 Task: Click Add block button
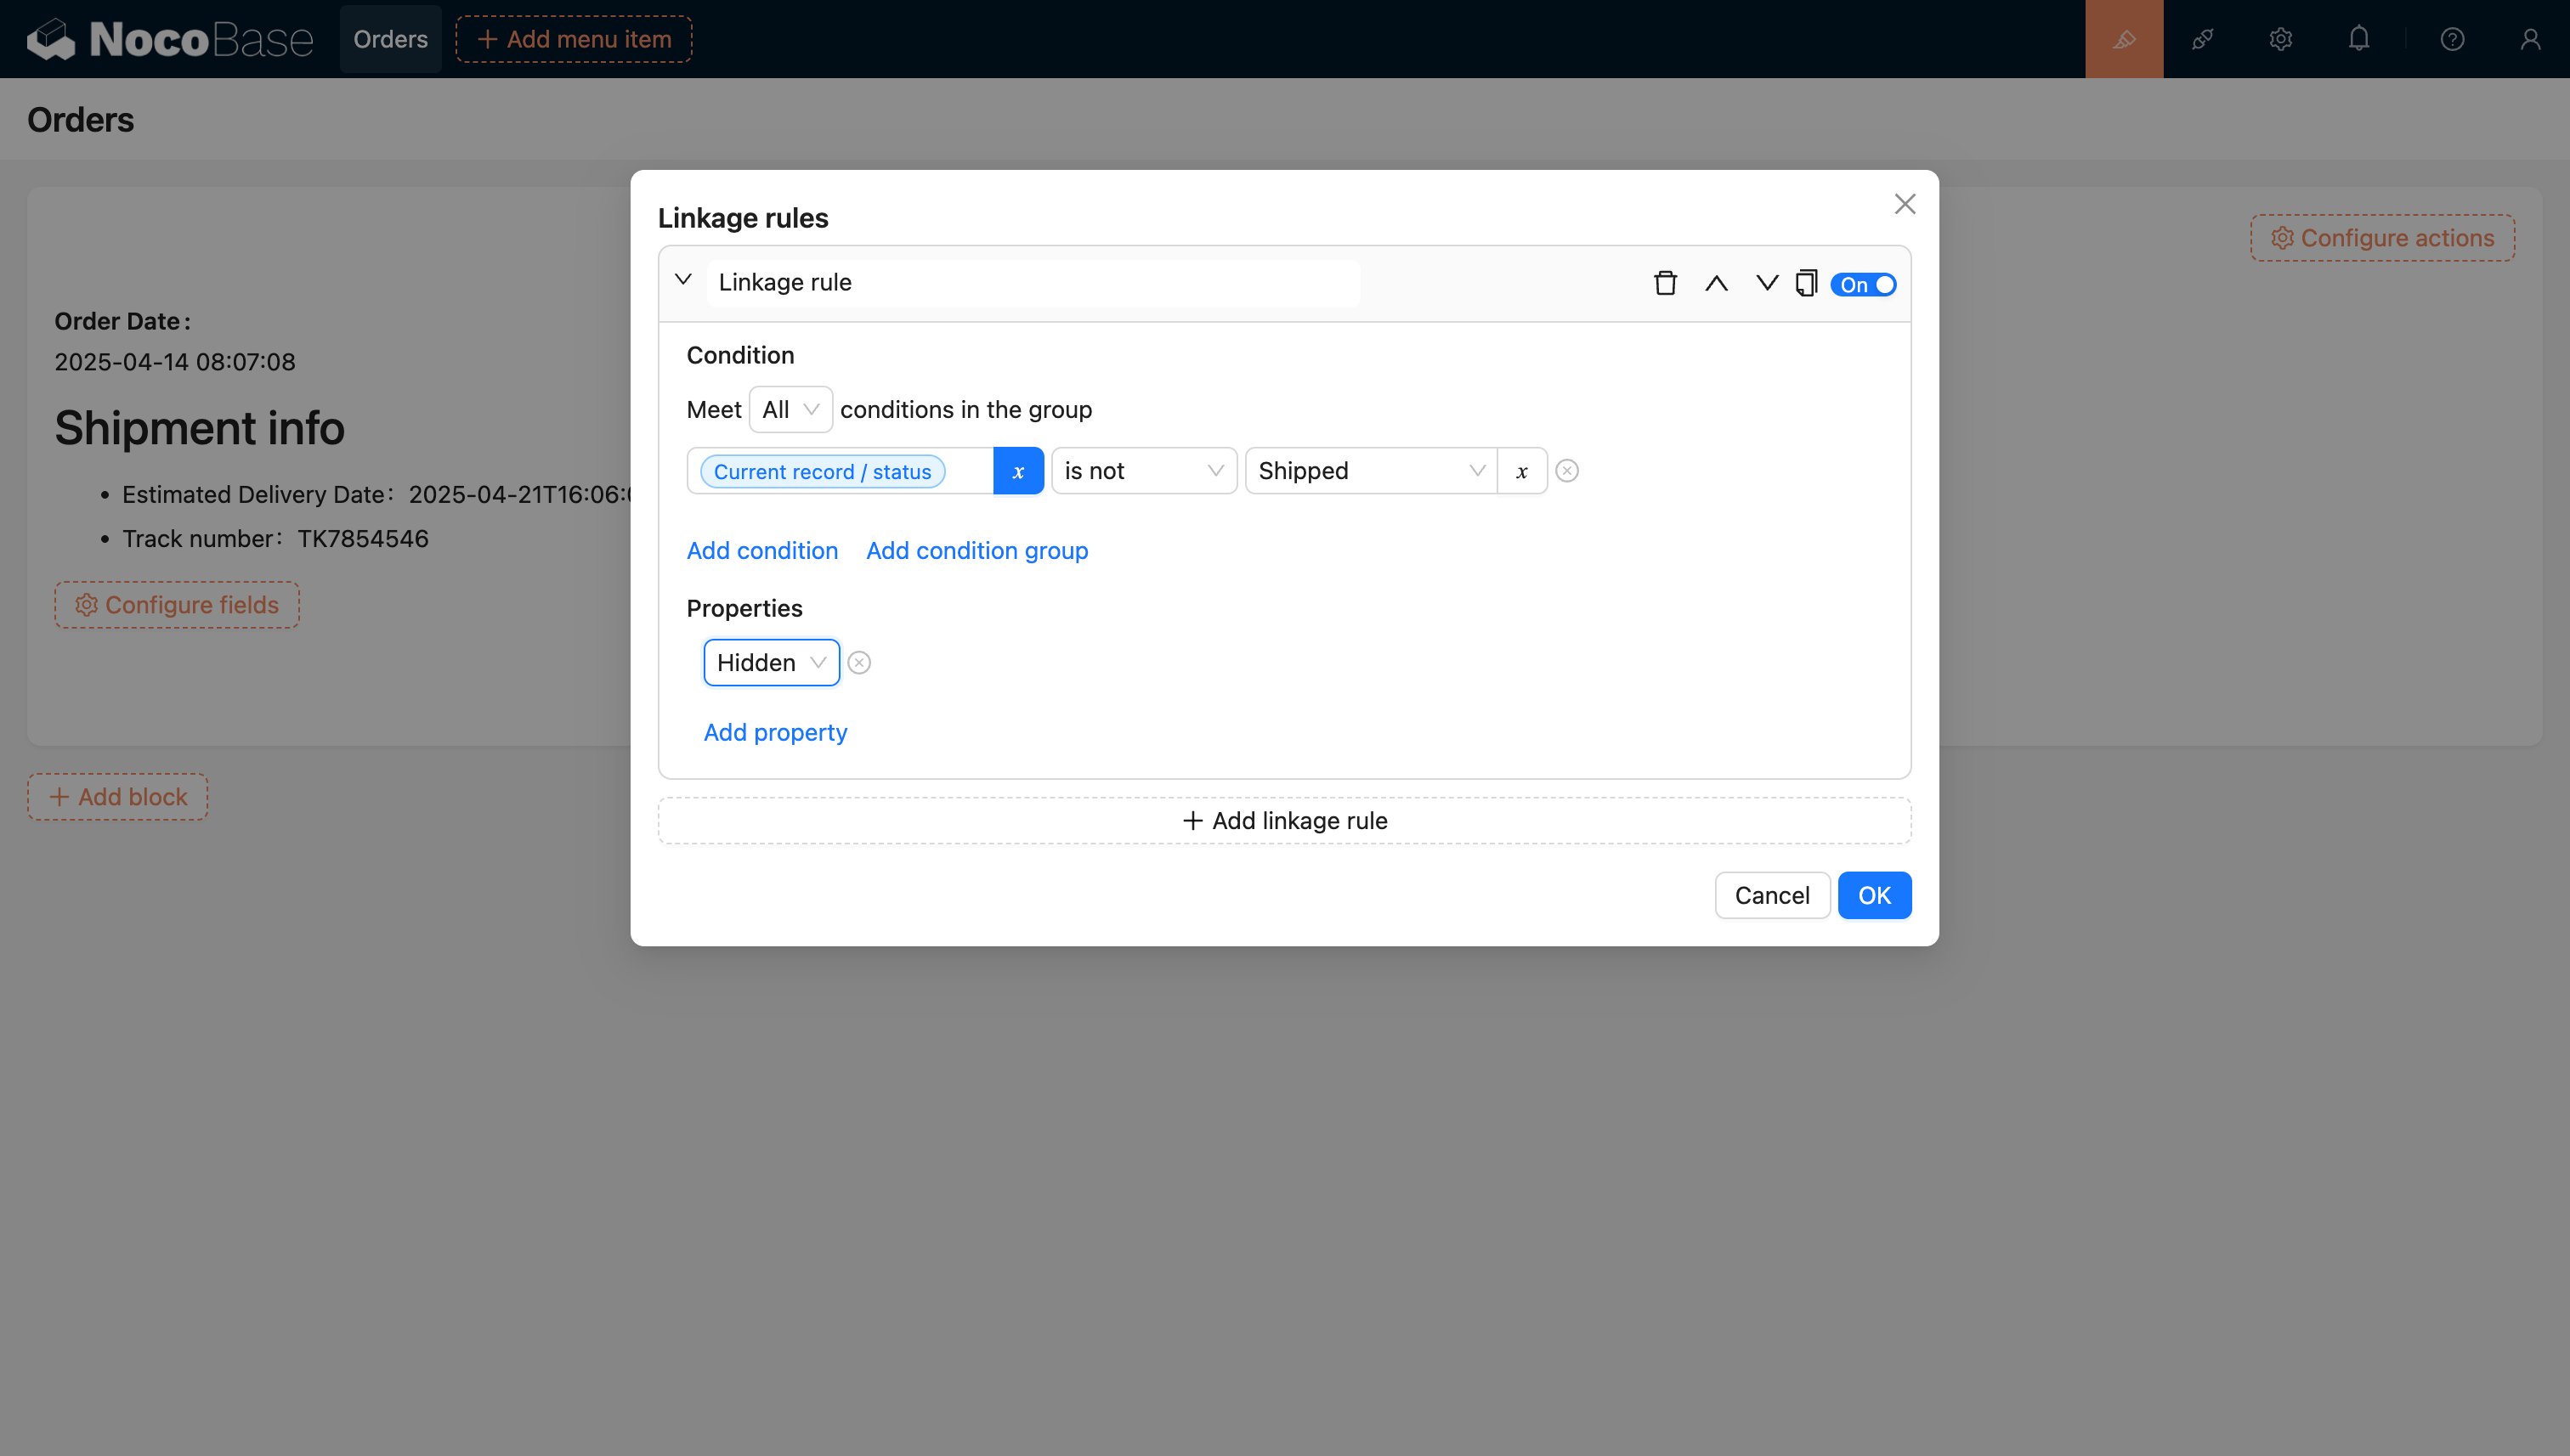pos(118,797)
